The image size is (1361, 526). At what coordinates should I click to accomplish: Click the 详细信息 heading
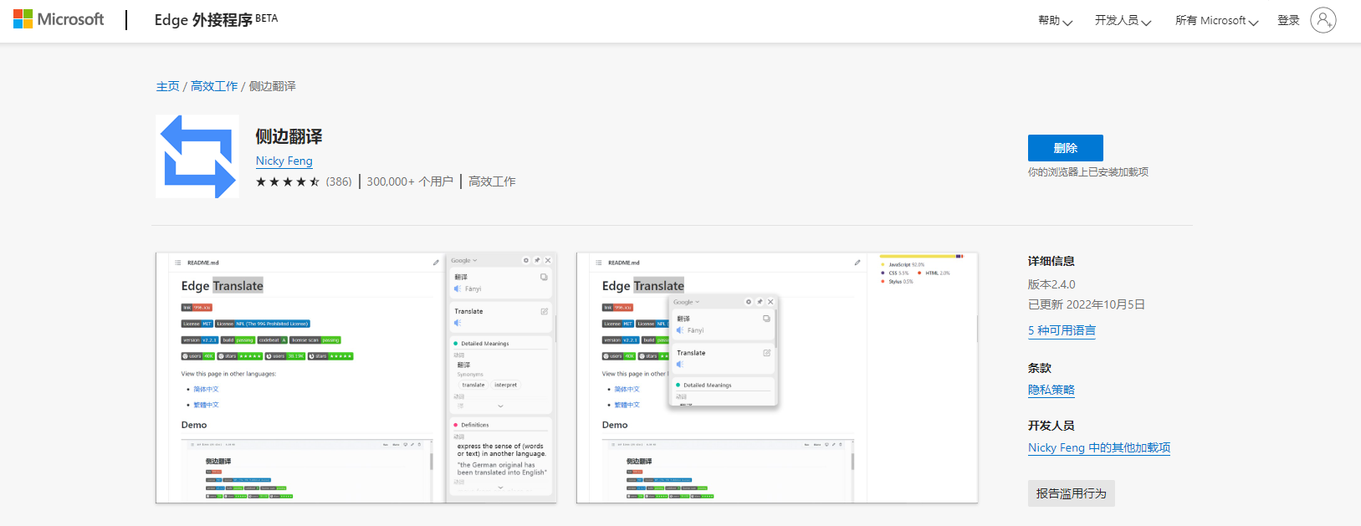point(1051,261)
